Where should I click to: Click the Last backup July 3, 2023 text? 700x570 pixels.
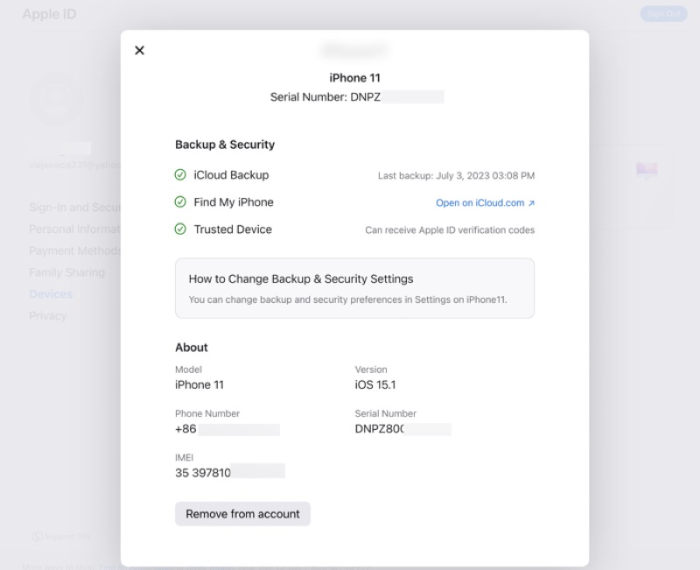[x=456, y=176]
